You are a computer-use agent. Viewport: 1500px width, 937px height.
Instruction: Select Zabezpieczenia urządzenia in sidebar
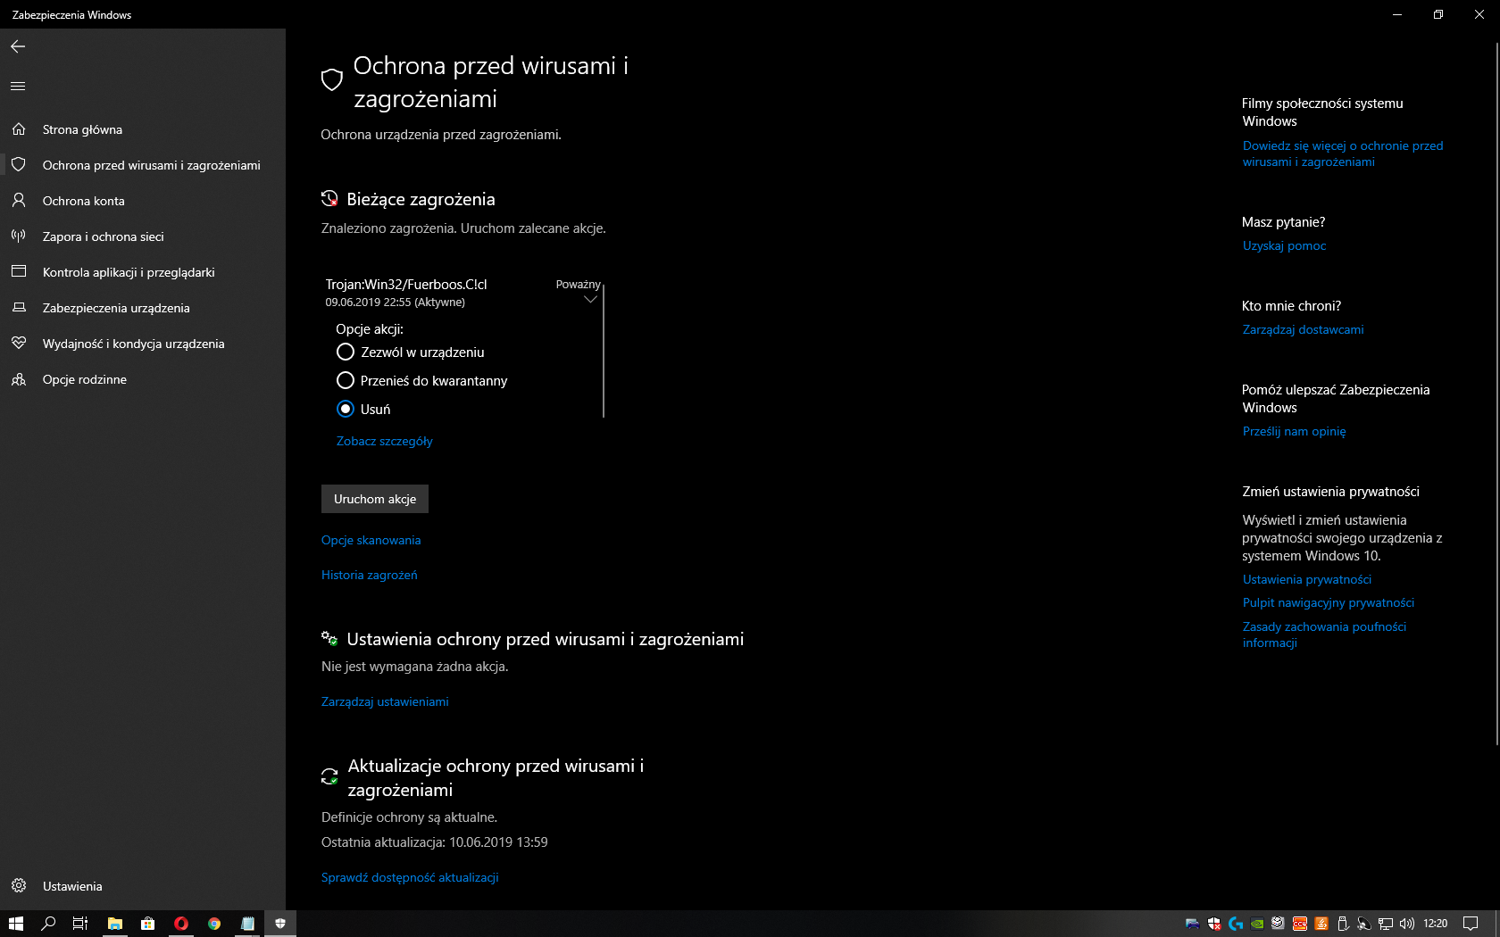click(143, 308)
